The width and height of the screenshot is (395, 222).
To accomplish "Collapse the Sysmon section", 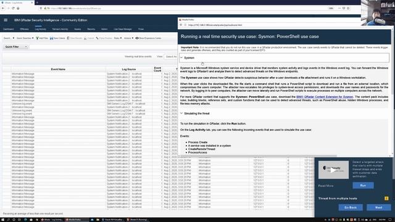I will pos(181,57).
